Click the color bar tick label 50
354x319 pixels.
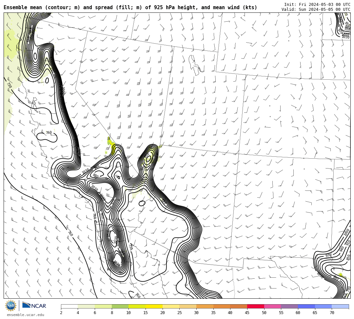(264, 313)
